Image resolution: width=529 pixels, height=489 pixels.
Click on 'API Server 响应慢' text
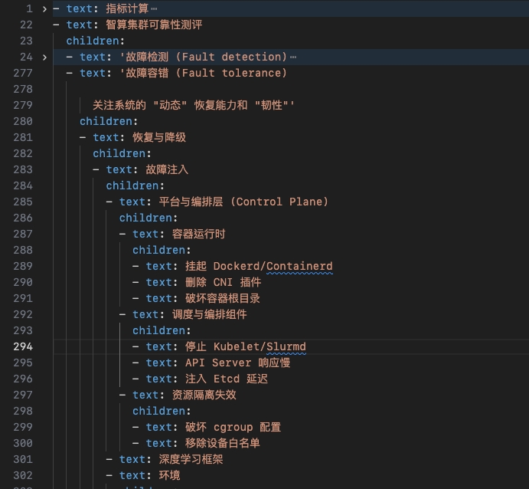237,363
